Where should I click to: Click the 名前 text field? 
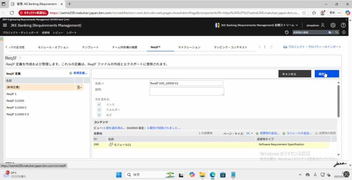click(x=186, y=83)
